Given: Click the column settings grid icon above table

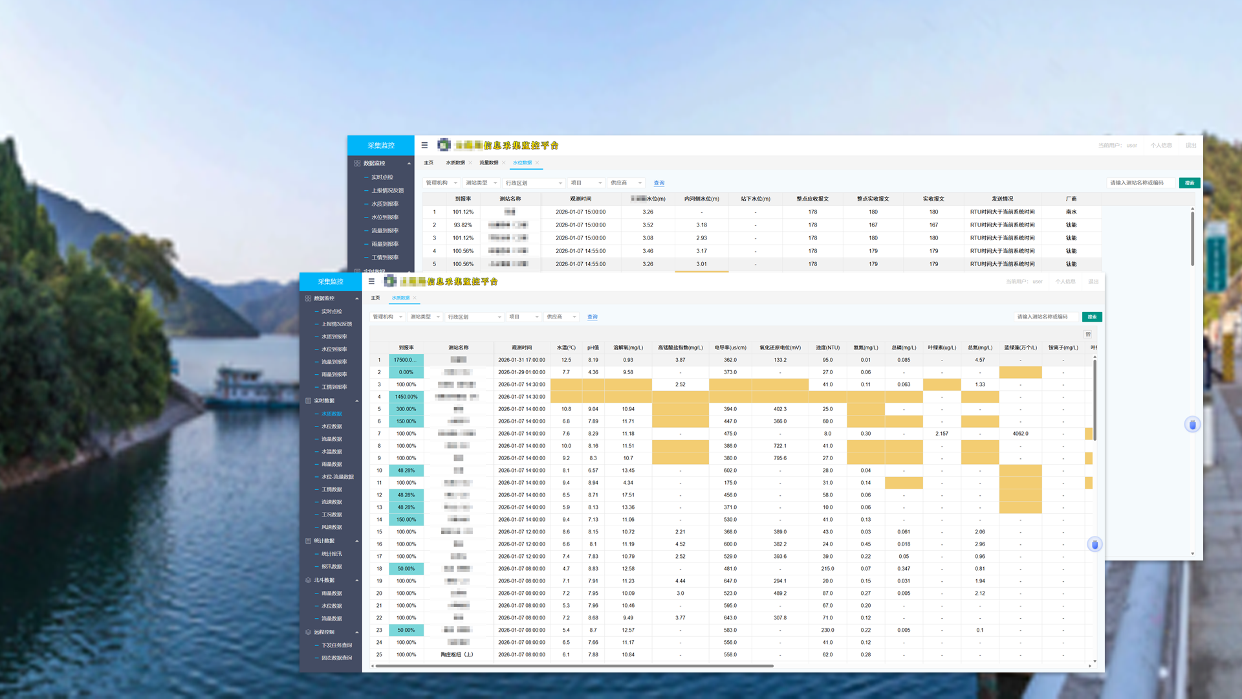Looking at the screenshot, I should tap(1088, 335).
